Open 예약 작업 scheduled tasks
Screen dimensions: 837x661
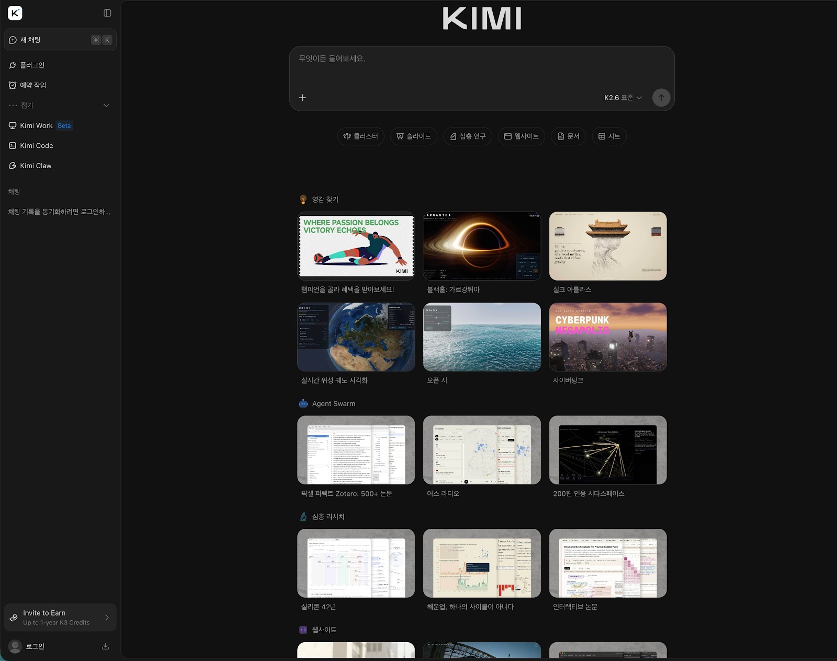pos(60,85)
